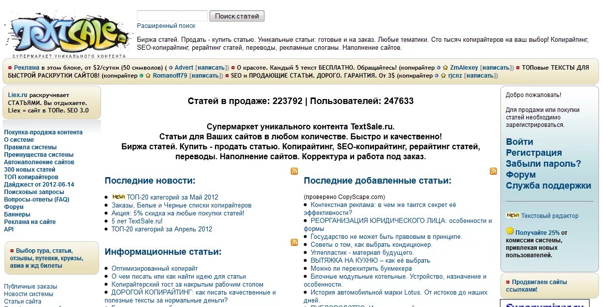Open Расширенный поиск
This screenshot has height=307, width=603.
pyautogui.click(x=166, y=26)
